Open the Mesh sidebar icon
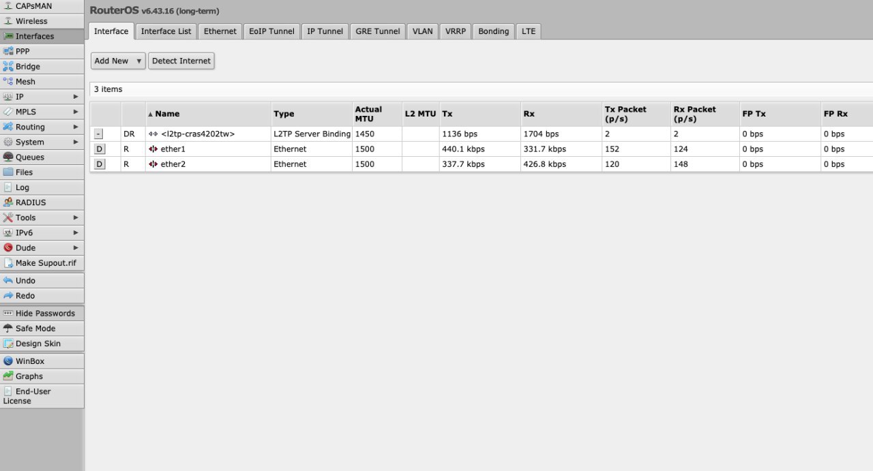The width and height of the screenshot is (873, 471). tap(8, 81)
